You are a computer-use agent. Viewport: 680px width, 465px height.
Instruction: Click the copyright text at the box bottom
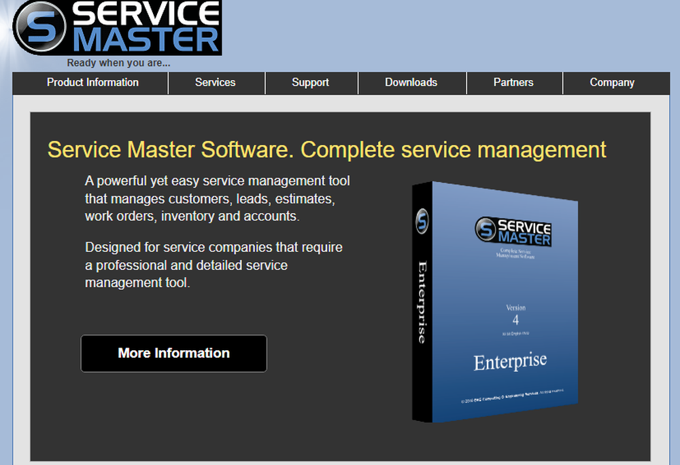[511, 397]
